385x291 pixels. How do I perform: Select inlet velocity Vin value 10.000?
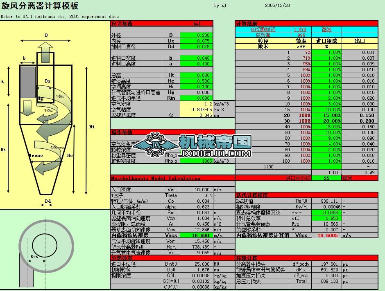pos(196,190)
